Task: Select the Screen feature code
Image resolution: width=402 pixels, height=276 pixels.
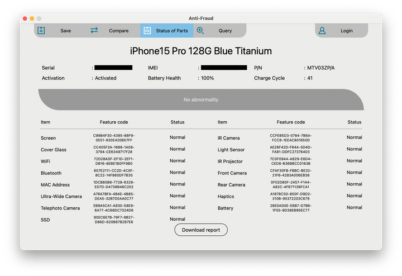Action: click(114, 138)
